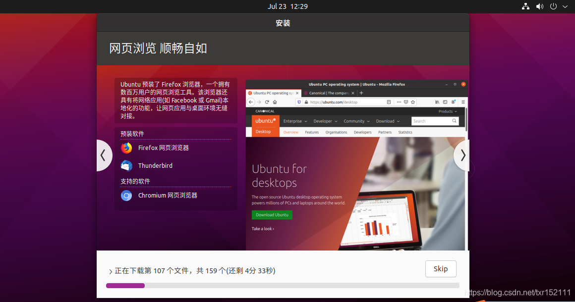This screenshot has width=575, height=302.
Task: Click the CANONICAL brand link
Action: (x=265, y=111)
